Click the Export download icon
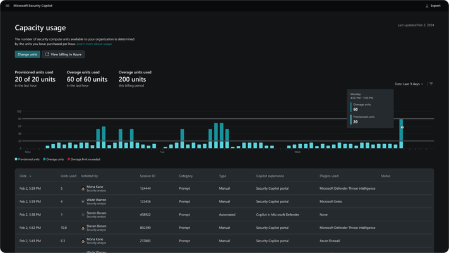The height and width of the screenshot is (253, 449). point(427,6)
